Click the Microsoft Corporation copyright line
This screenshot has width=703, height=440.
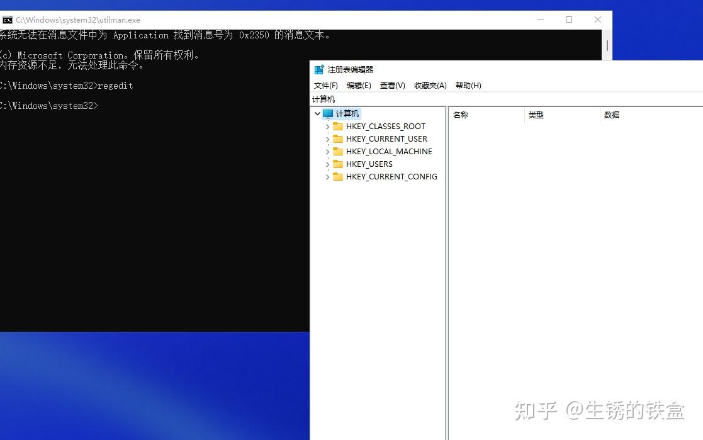99,55
